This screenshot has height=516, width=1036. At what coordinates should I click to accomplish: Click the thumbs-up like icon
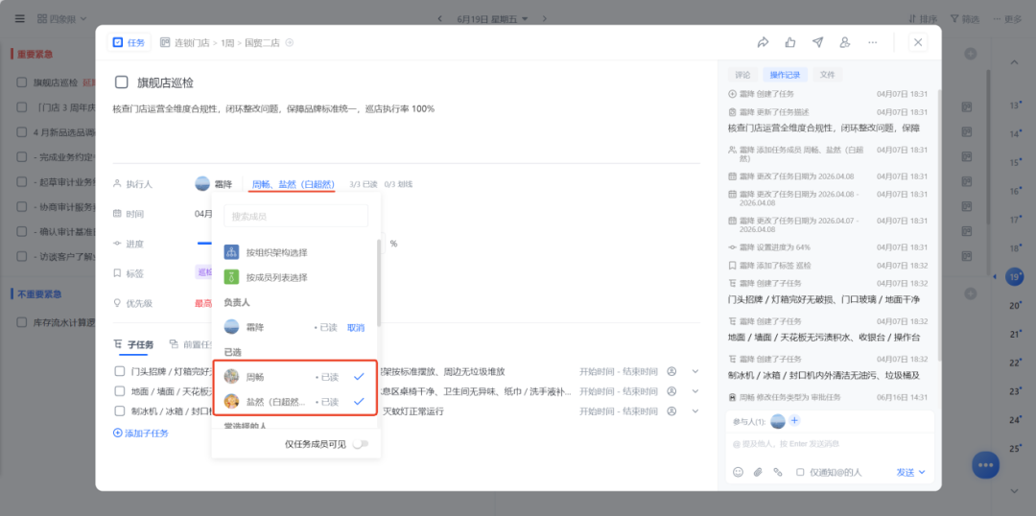(x=790, y=42)
